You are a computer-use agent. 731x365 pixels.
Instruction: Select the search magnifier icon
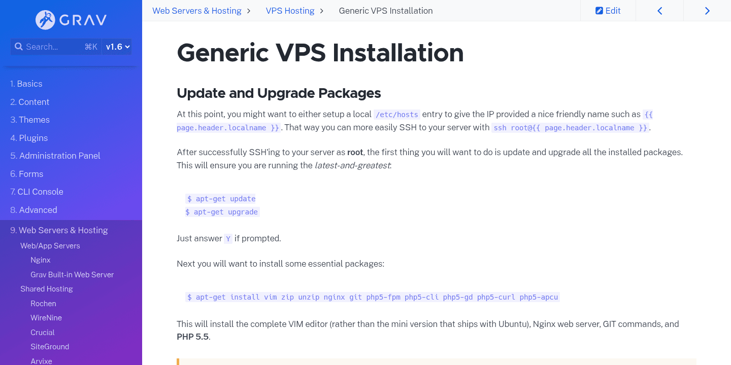coord(19,46)
